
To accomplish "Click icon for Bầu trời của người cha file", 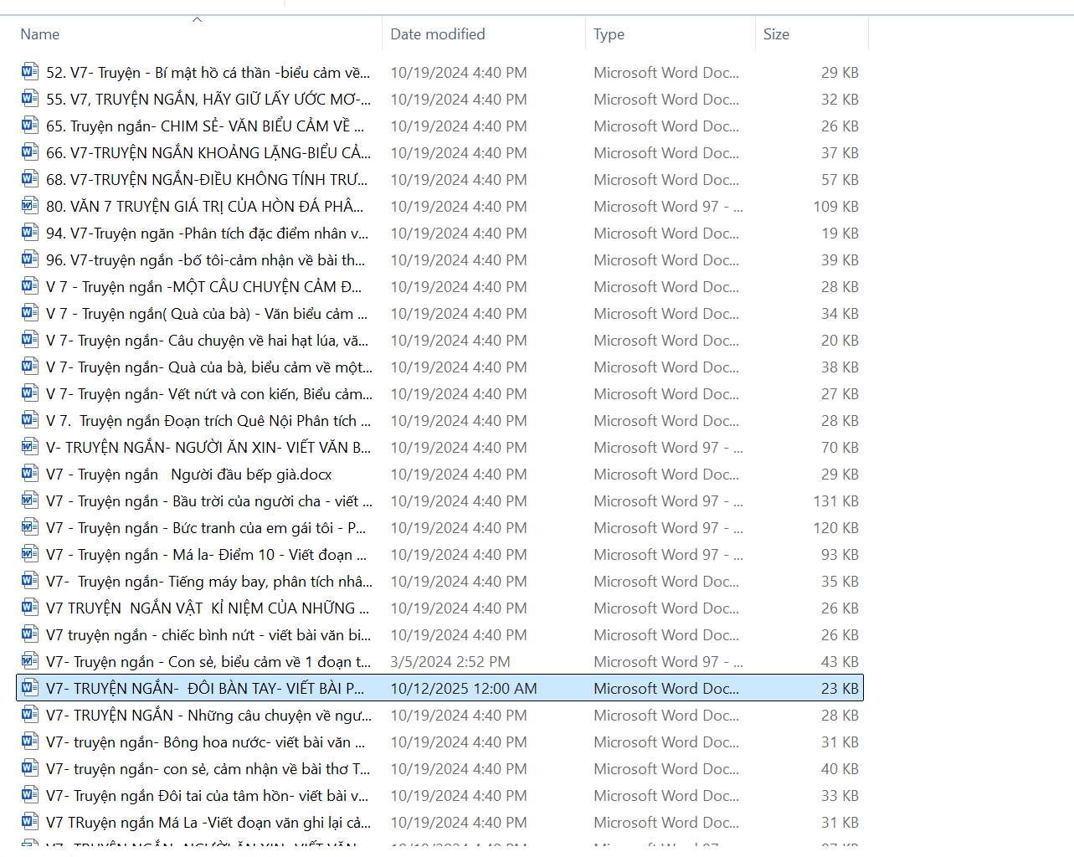I will tap(30, 500).
